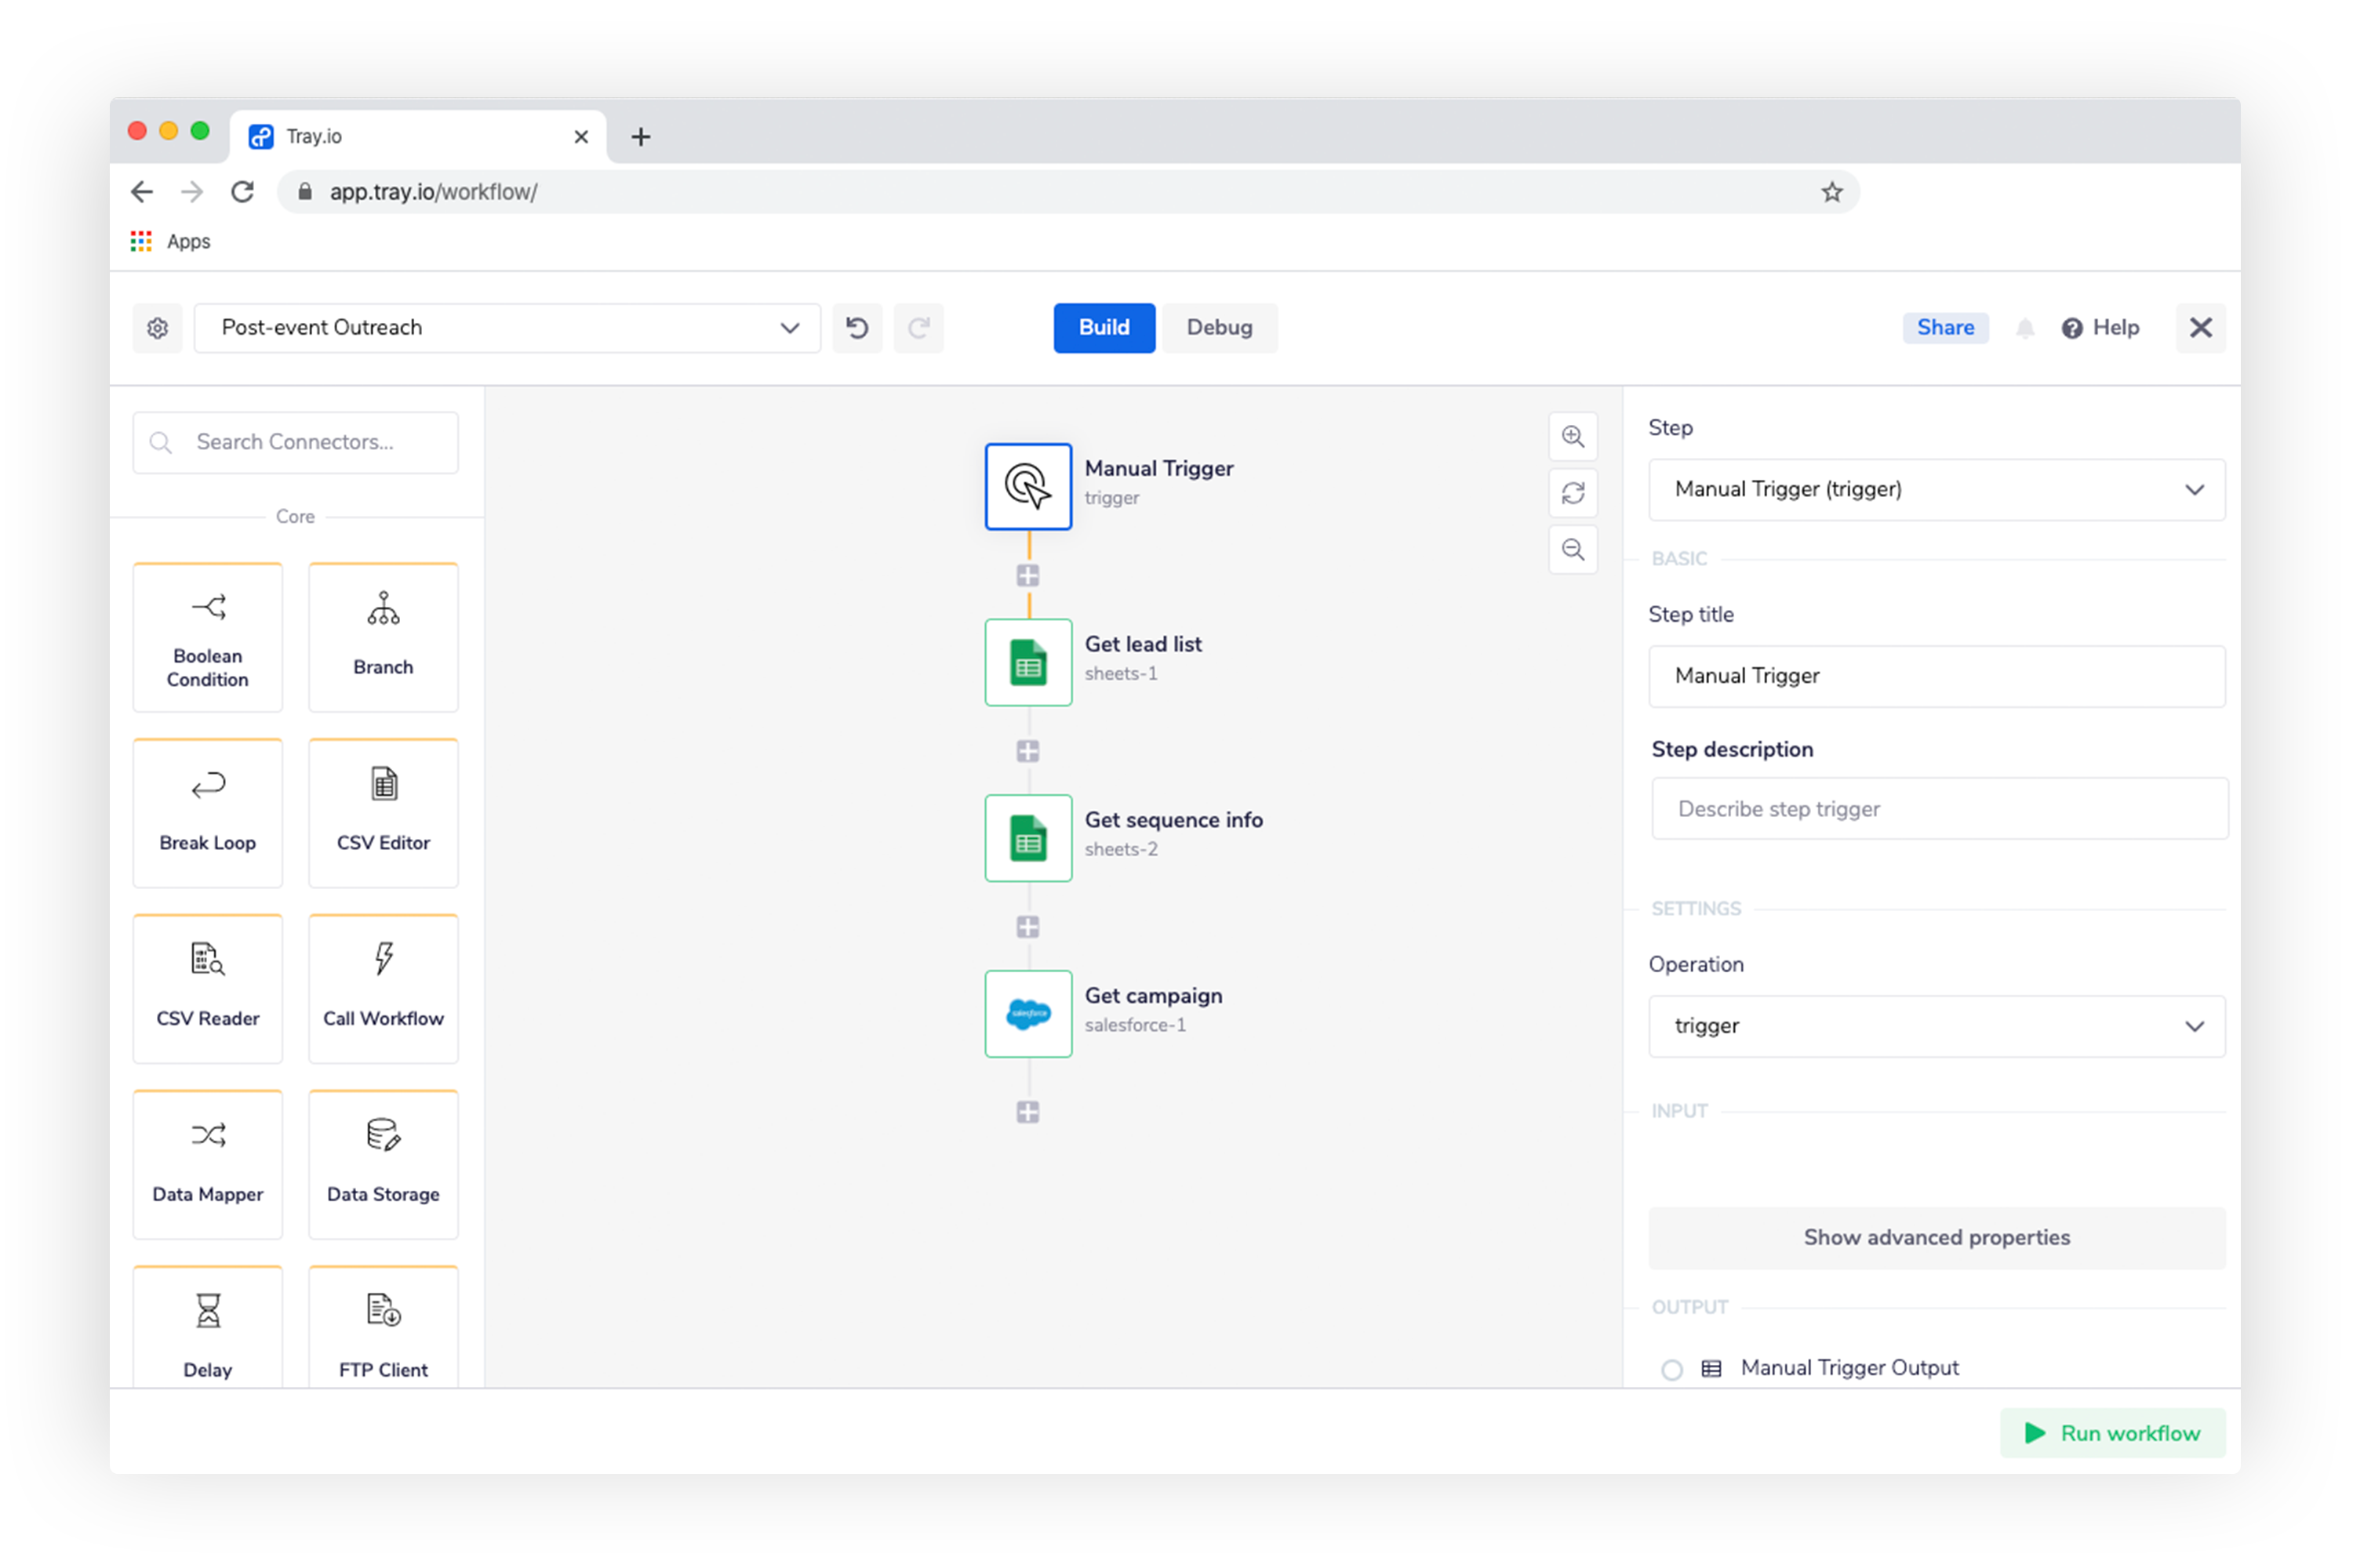Select the Manual Trigger Output radio button
The image size is (2353, 1568).
tap(1671, 1369)
